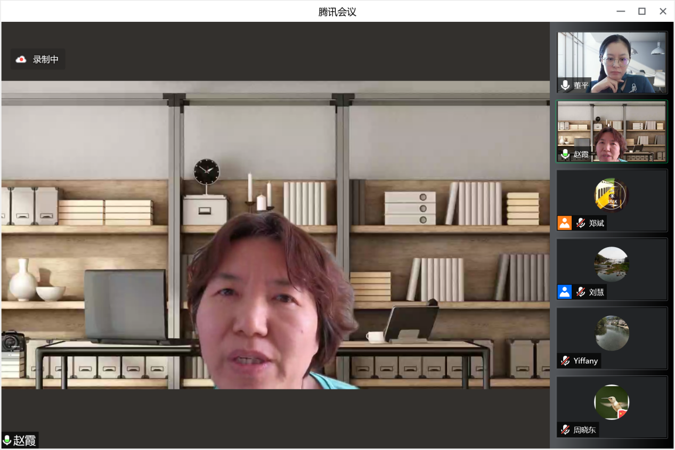Click the microphone icon on 董平's video tile
The image size is (675, 450).
[565, 85]
